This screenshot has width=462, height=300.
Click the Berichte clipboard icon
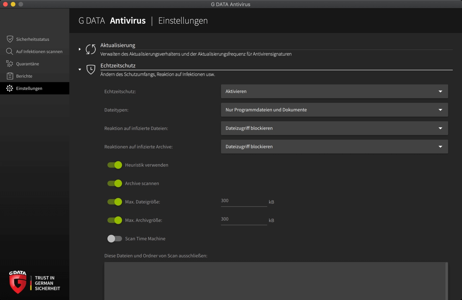(x=10, y=76)
